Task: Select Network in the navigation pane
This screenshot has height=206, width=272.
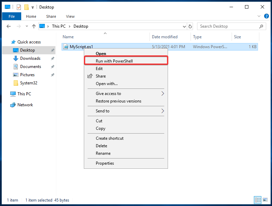Action: coord(25,105)
